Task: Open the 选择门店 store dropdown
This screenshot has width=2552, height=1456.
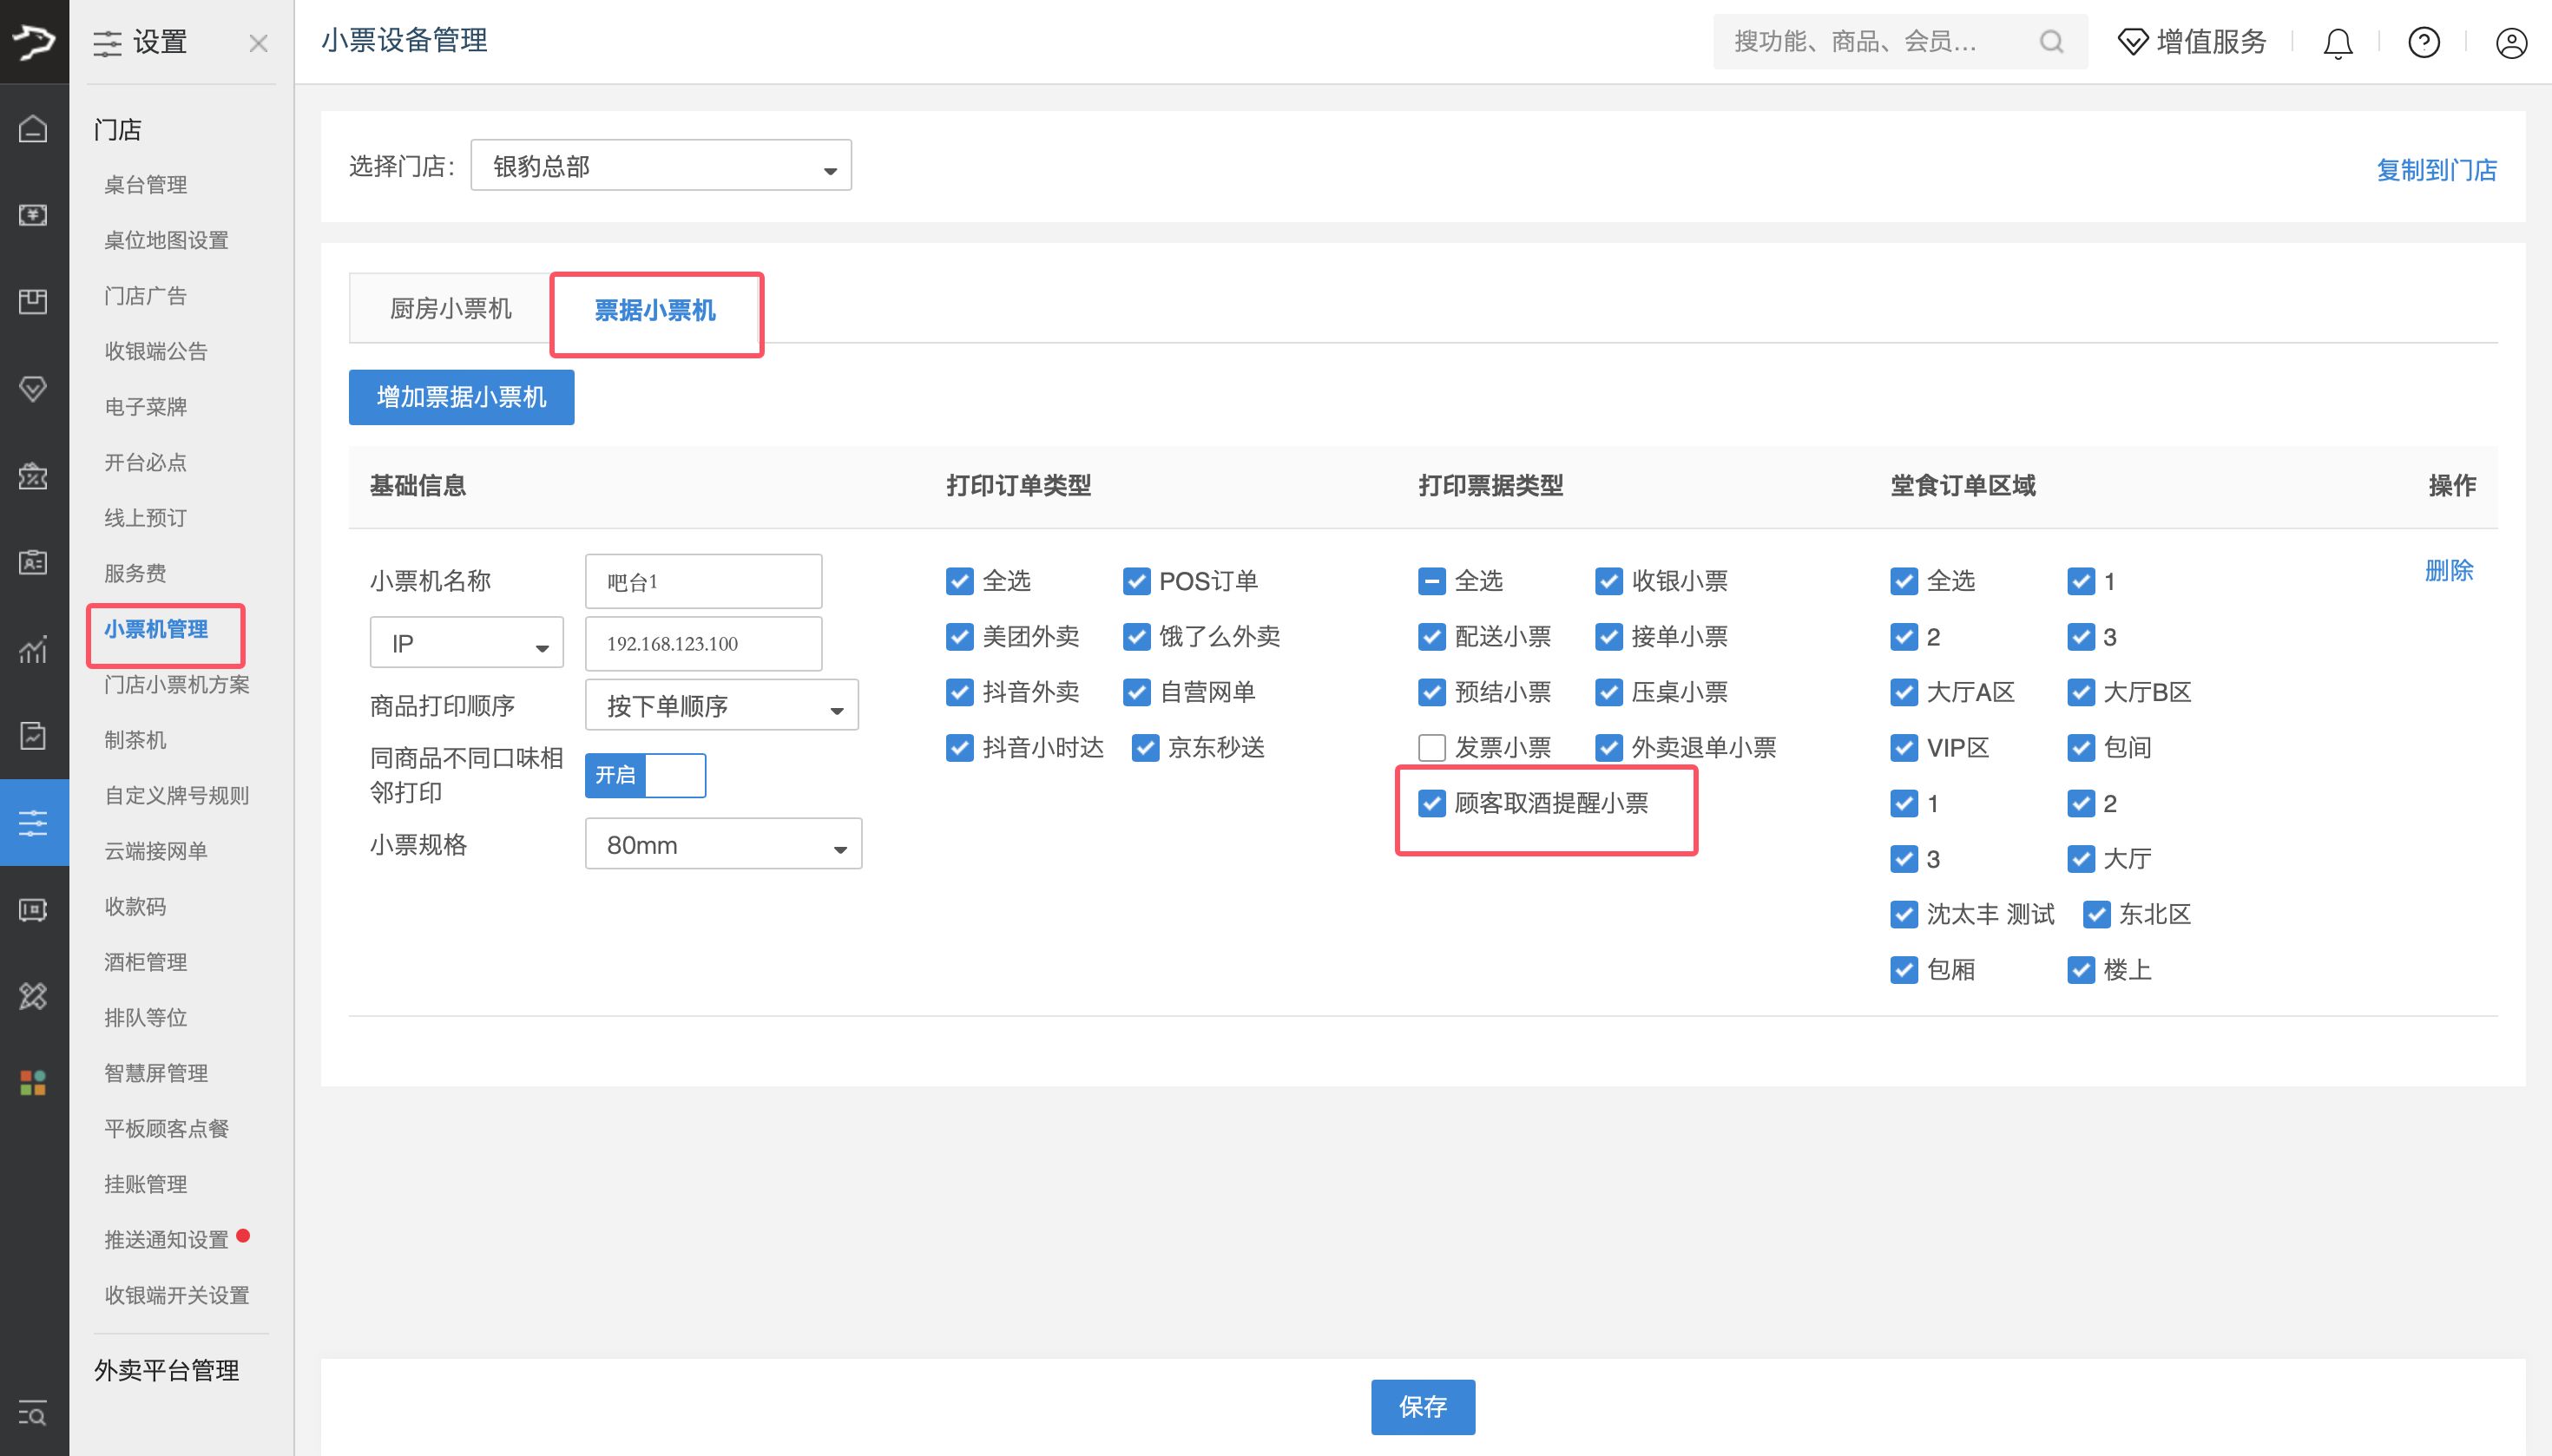Action: click(661, 166)
